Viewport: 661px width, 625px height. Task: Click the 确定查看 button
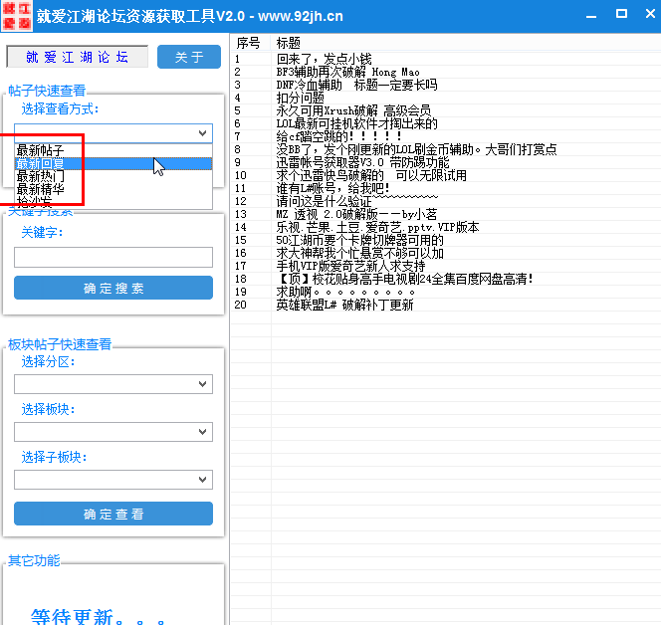pyautogui.click(x=113, y=514)
